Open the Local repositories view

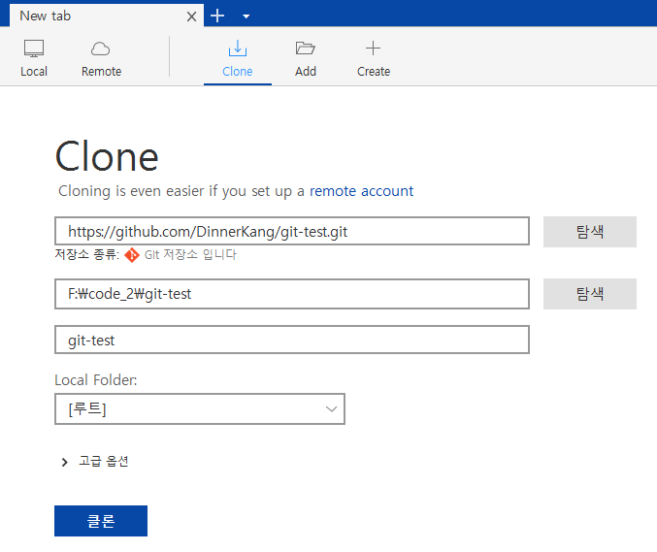coord(34,58)
